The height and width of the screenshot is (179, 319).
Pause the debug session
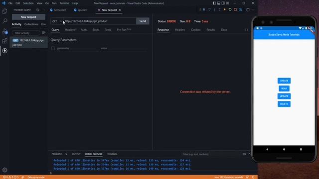[x=204, y=10]
